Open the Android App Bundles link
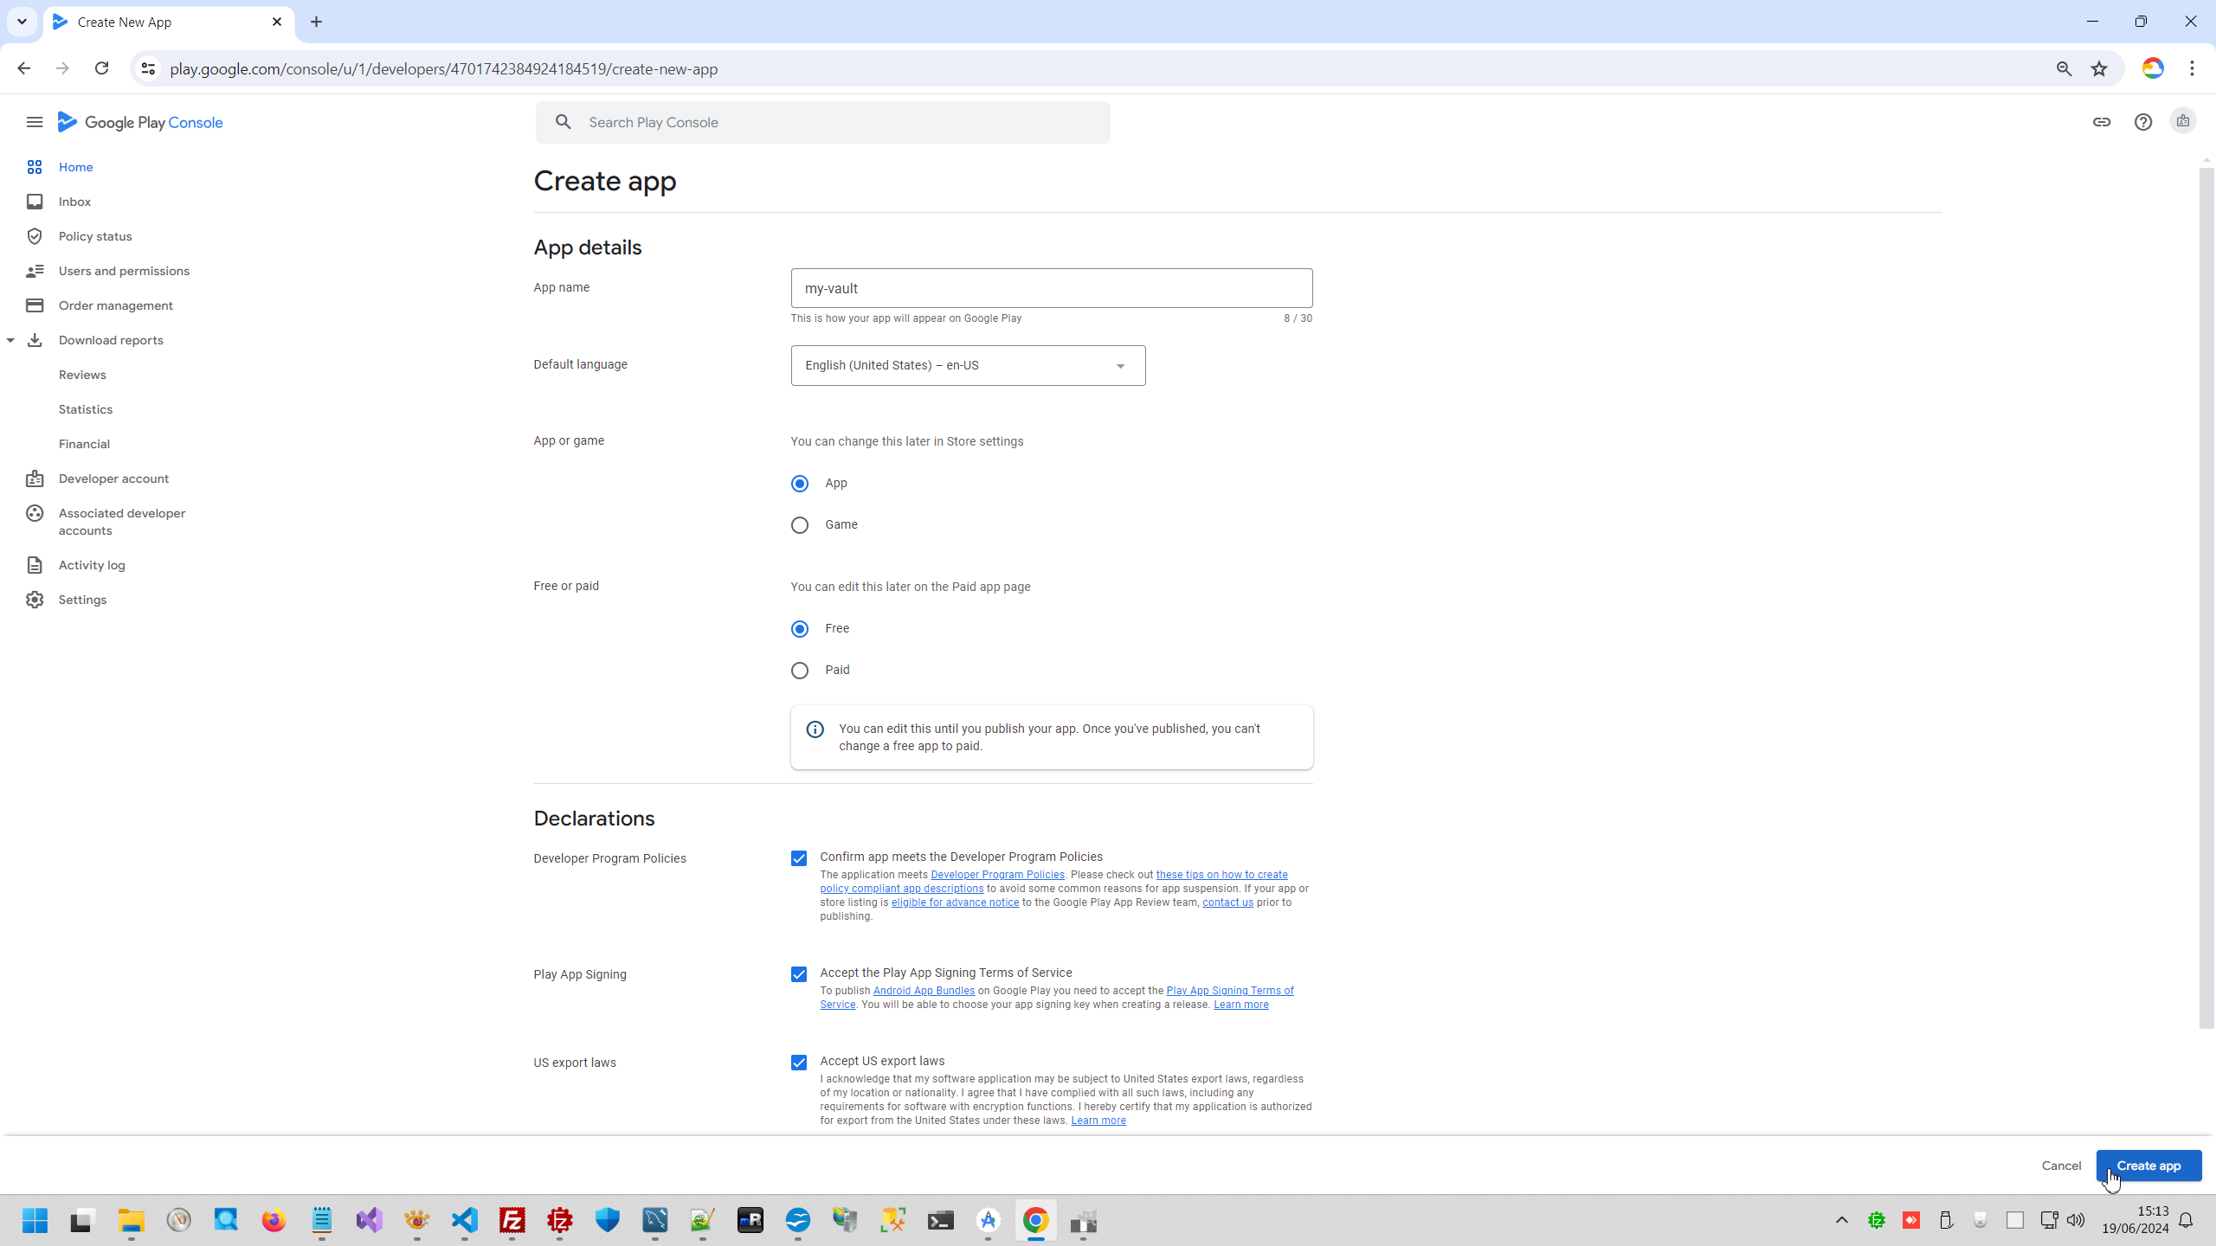Viewport: 2216px width, 1246px height. click(924, 991)
